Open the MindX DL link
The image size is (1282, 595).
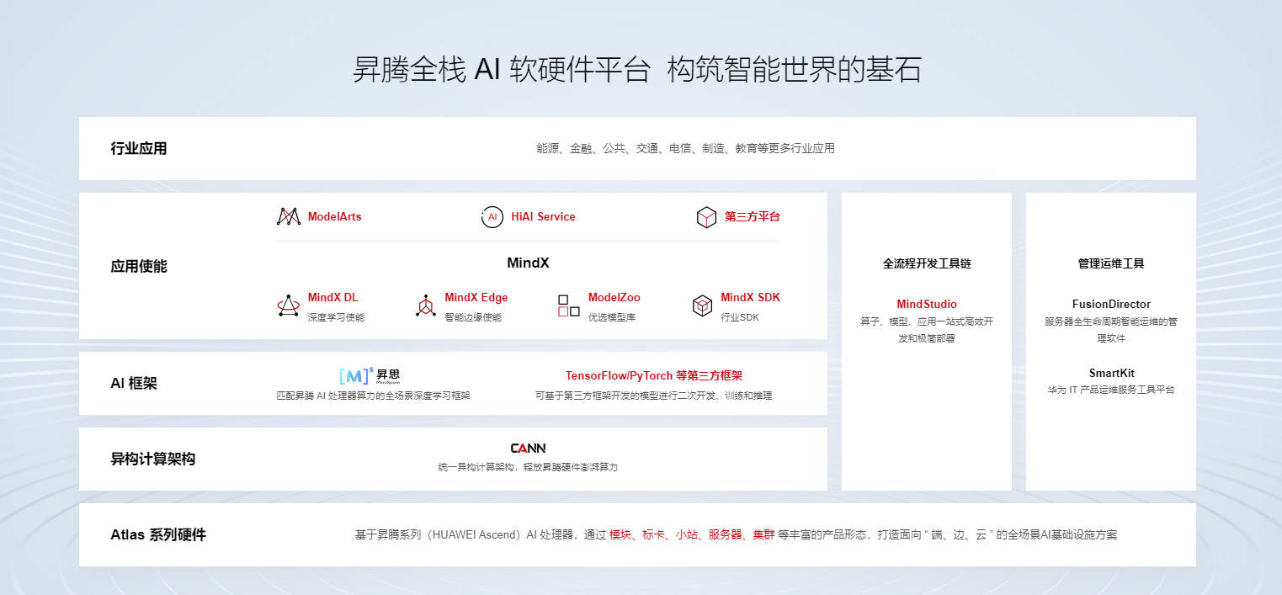pyautogui.click(x=332, y=298)
